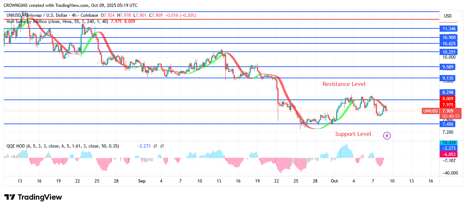Click the 11.346 blue price label
Screen dimensions: 467x208
(x=448, y=28)
